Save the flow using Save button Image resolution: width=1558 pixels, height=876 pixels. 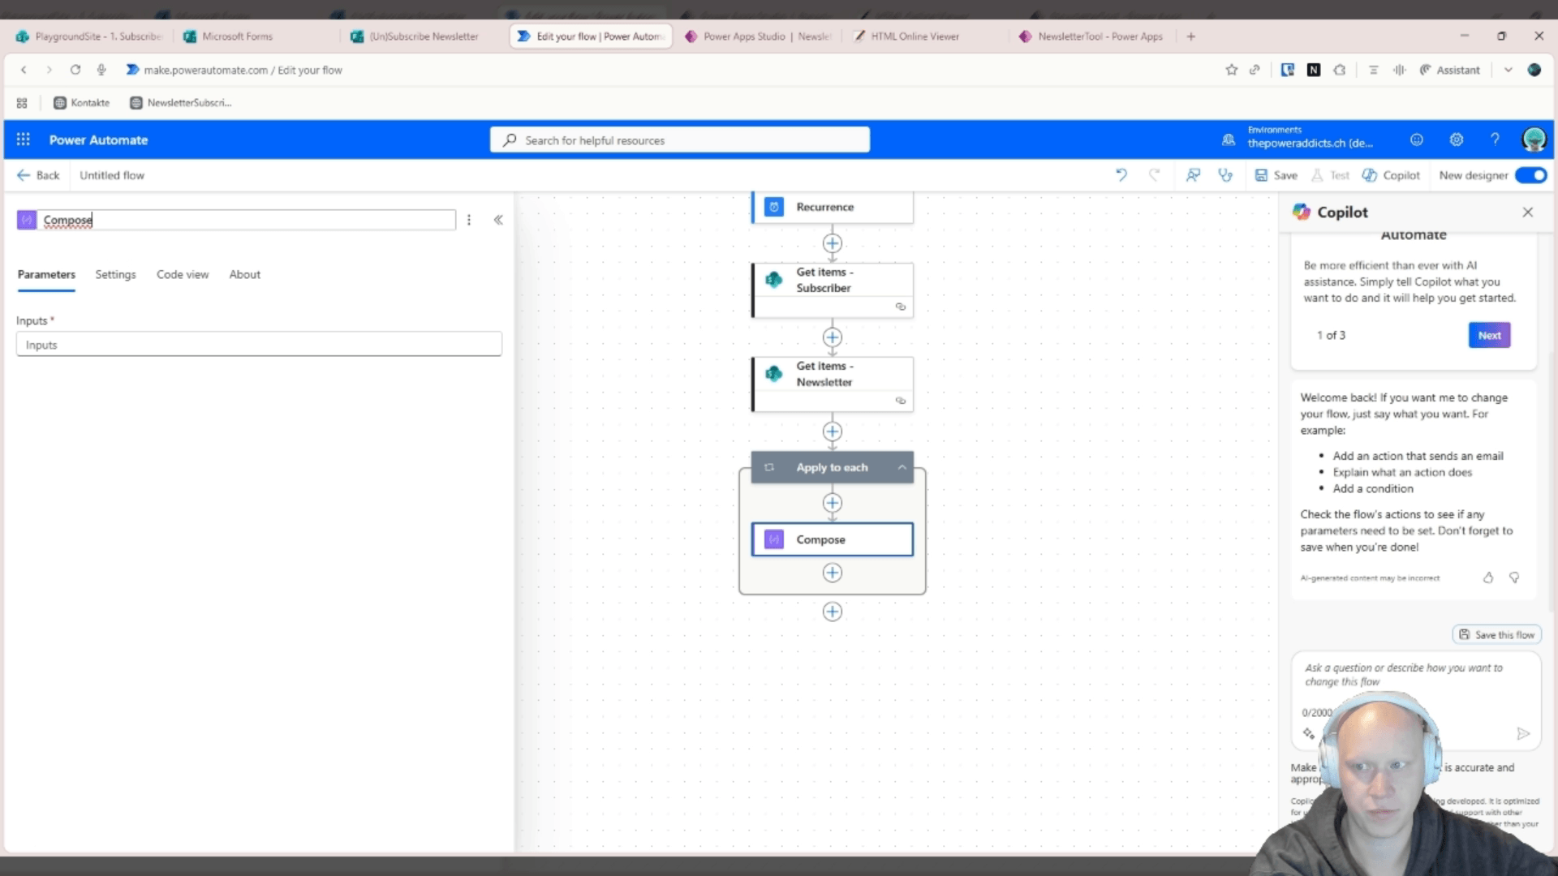click(1276, 175)
